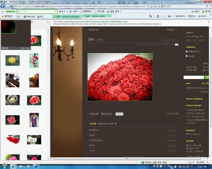Select the yellow rose thumbnail
Viewport: 212px width, 169px height.
(x=13, y=61)
